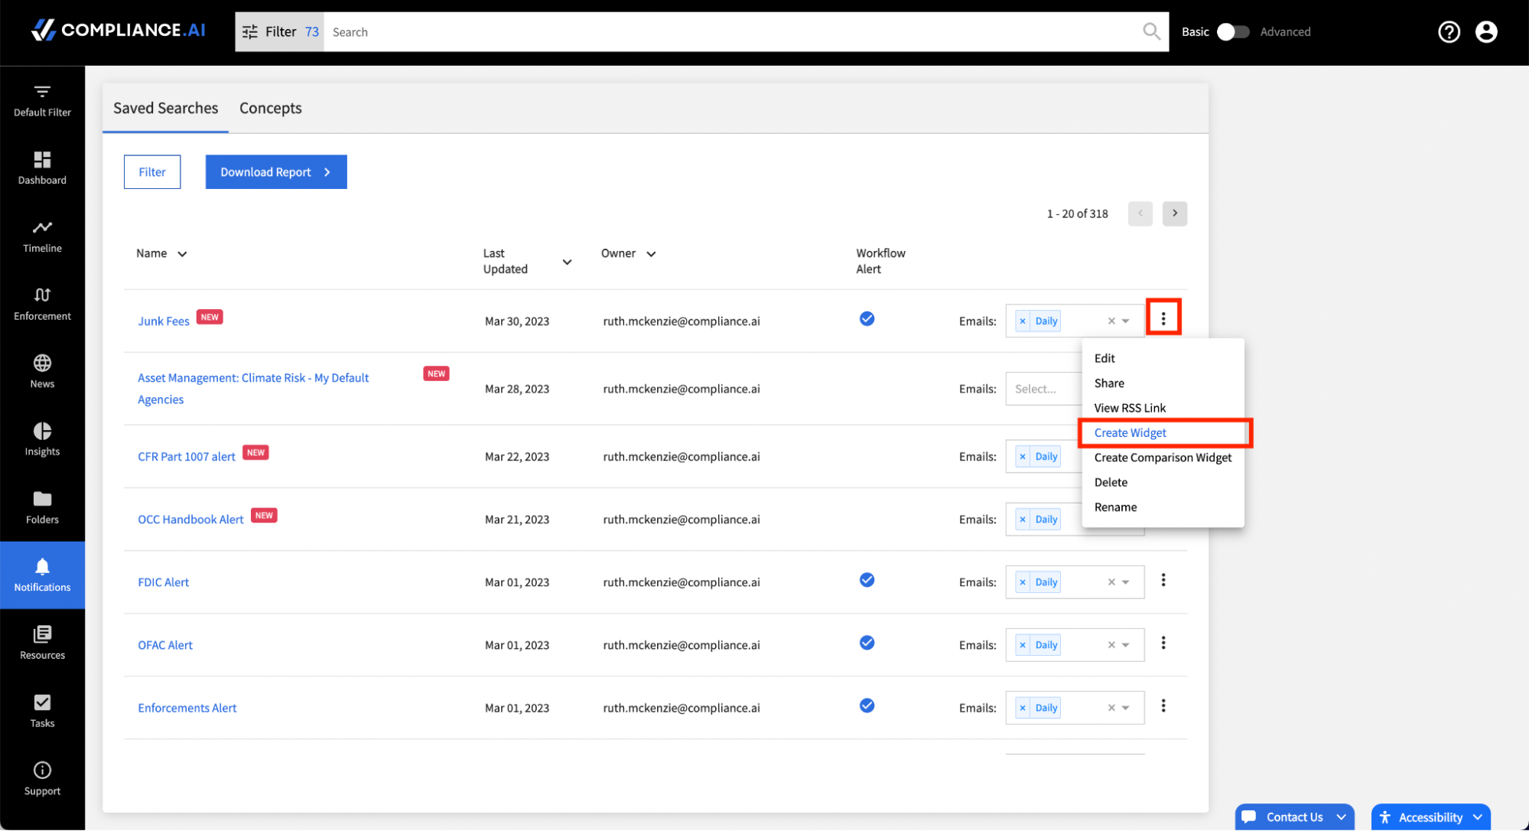Click the search magnifier icon
1529x831 pixels.
1151,31
